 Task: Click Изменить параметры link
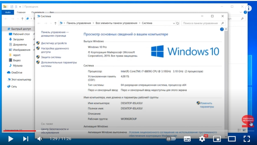coord(207,105)
